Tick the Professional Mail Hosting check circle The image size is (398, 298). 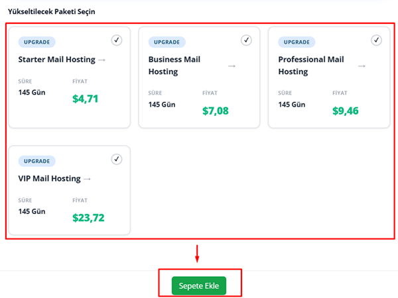(x=376, y=40)
